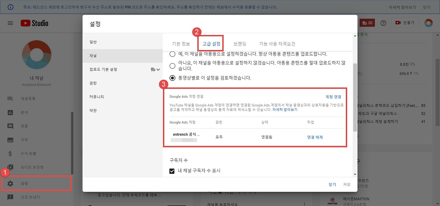440x206 pixels.
Task: Click 만들기 create button
Action: 405,23
